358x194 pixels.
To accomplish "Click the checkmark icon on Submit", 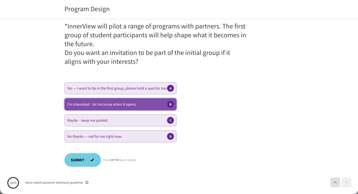I will [92, 160].
